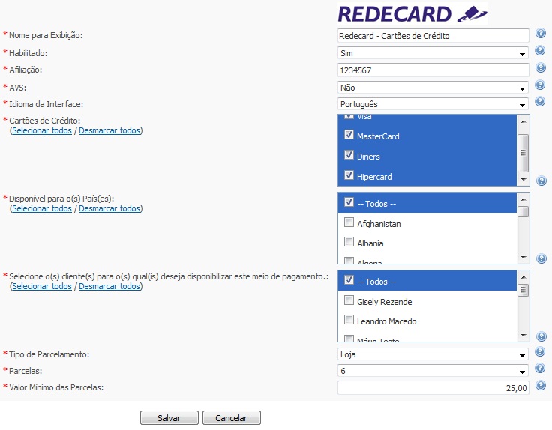Check the Gisely Rezende checkbox
This screenshot has width=552, height=430.
pos(349,300)
